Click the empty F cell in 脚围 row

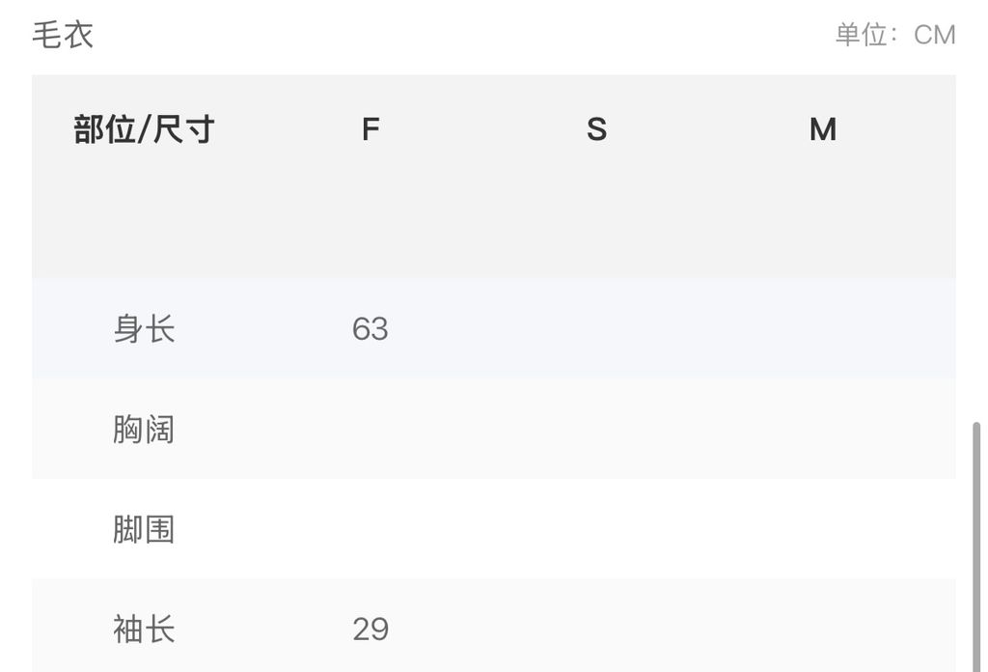point(370,529)
